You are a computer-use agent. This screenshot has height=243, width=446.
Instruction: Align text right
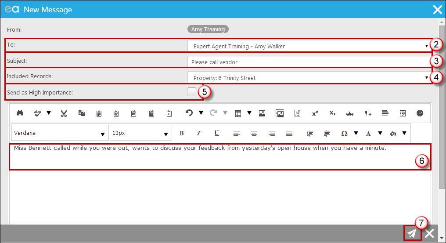pyautogui.click(x=272, y=133)
